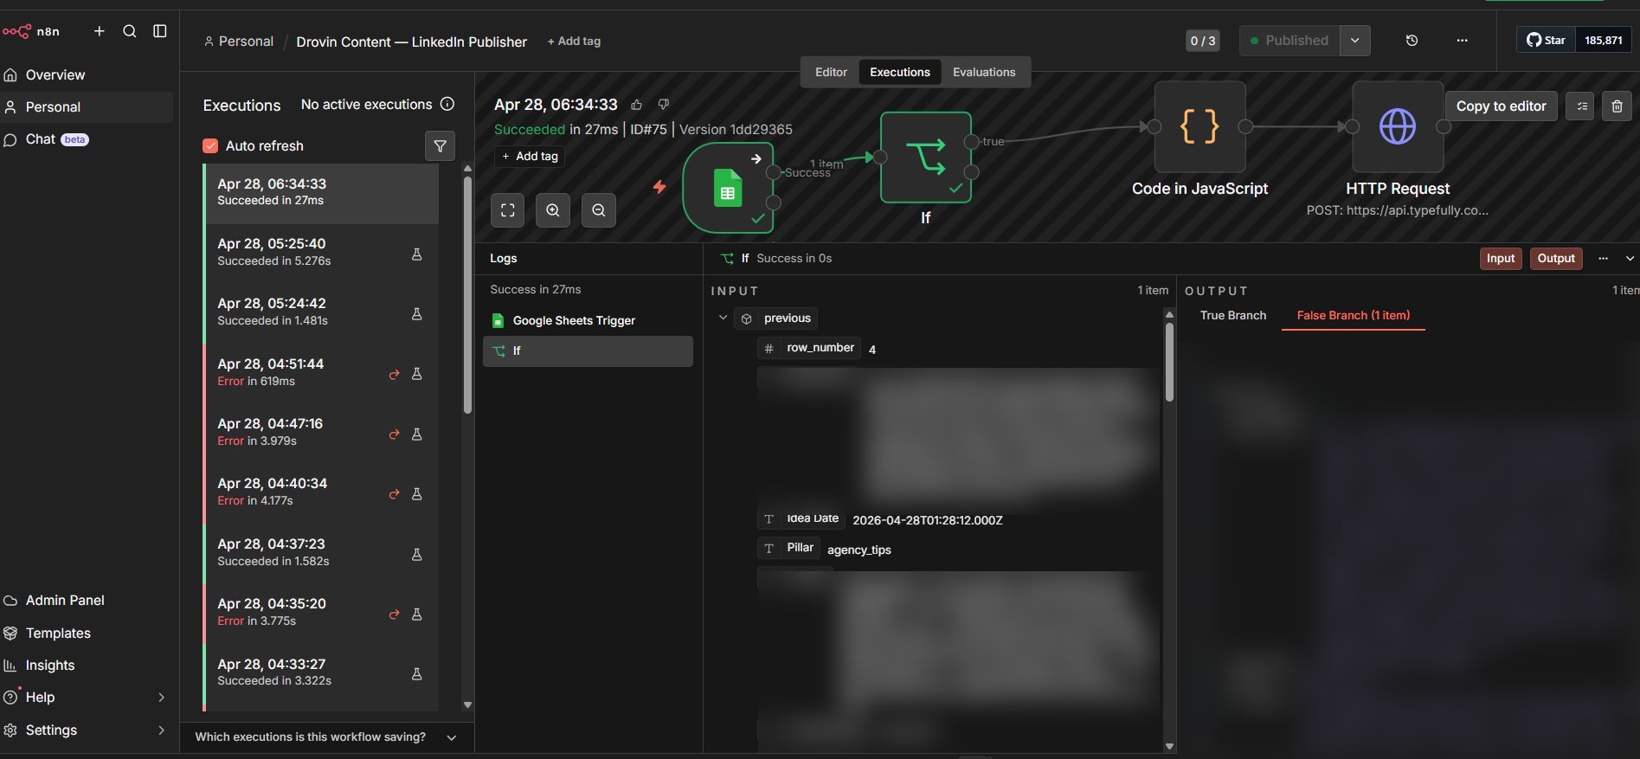1640x759 pixels.
Task: Switch to Evaluations tab
Action: pos(984,72)
